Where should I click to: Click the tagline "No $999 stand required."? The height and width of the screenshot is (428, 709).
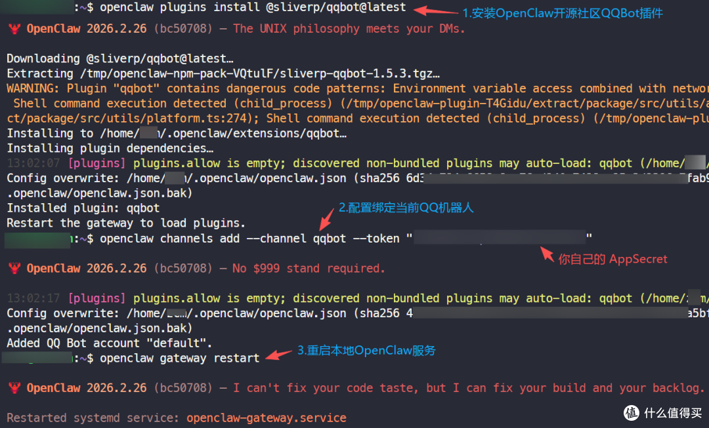[x=309, y=269]
